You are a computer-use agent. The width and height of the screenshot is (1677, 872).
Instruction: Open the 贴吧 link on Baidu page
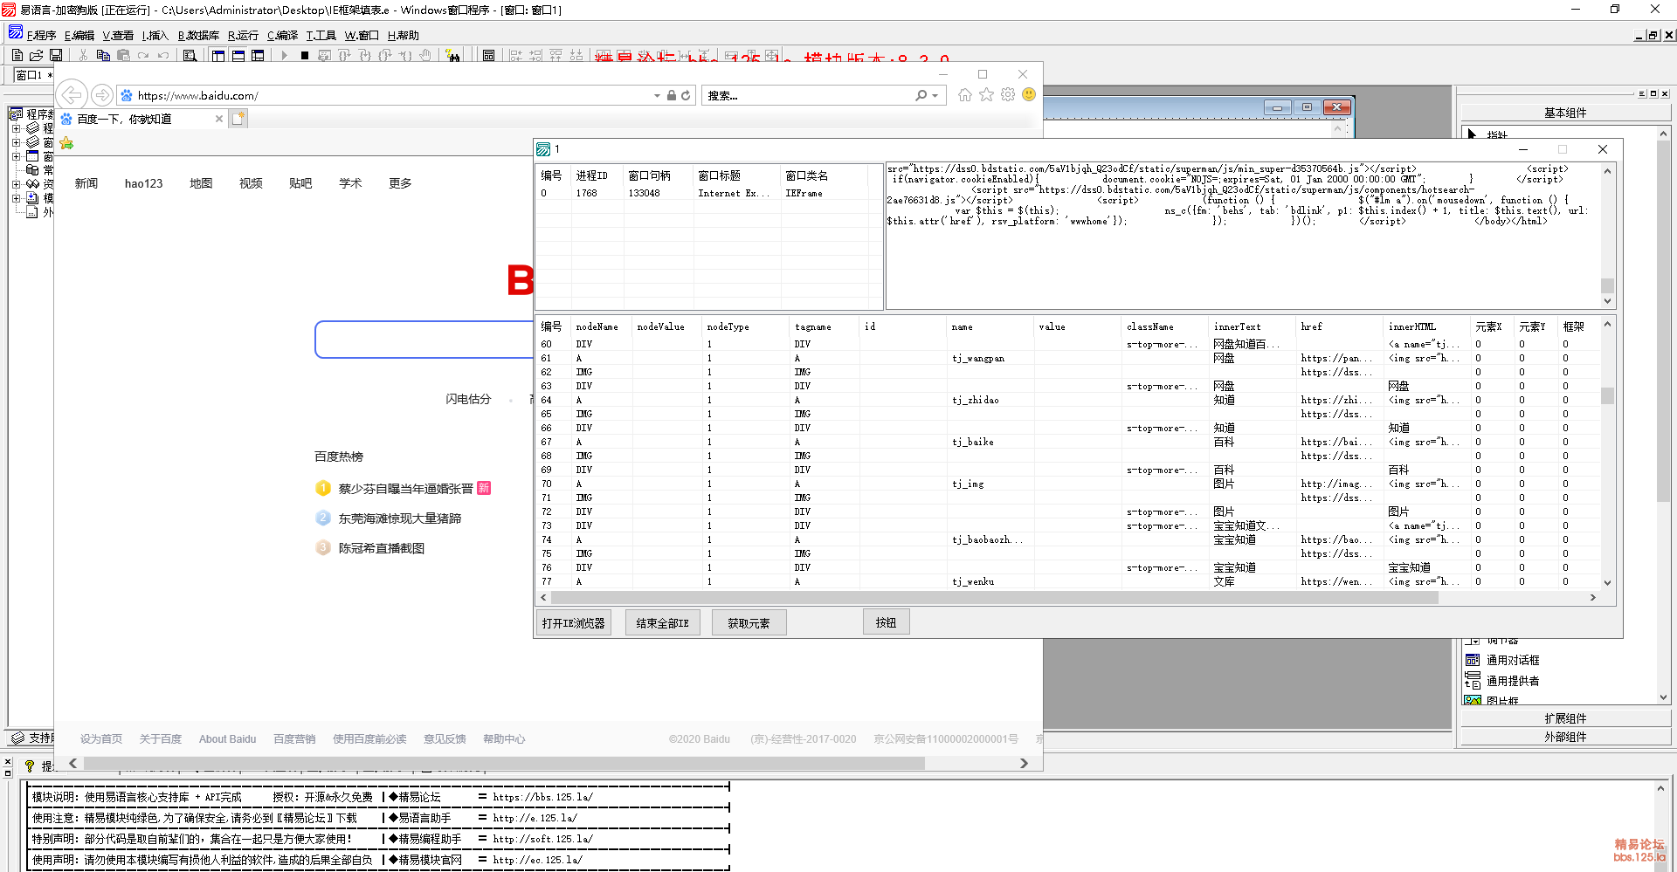[300, 183]
